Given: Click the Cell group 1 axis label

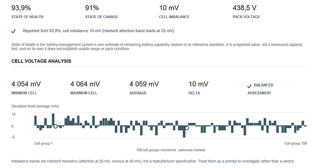Looking at the screenshot, I should click(43, 143).
